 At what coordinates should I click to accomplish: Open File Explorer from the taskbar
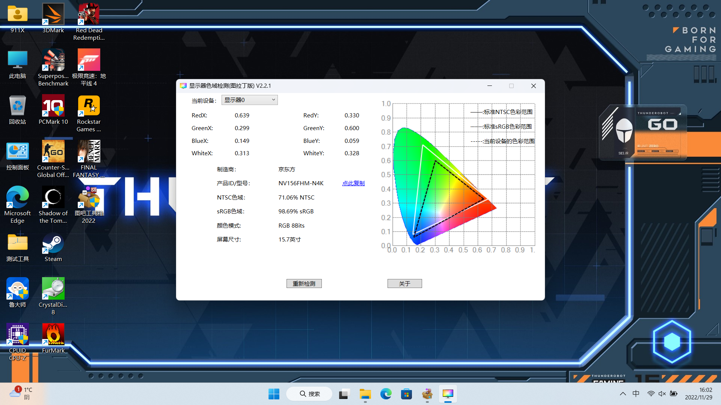pyautogui.click(x=365, y=394)
